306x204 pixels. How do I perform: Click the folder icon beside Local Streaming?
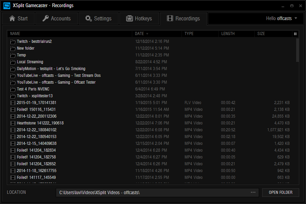(x=13, y=62)
